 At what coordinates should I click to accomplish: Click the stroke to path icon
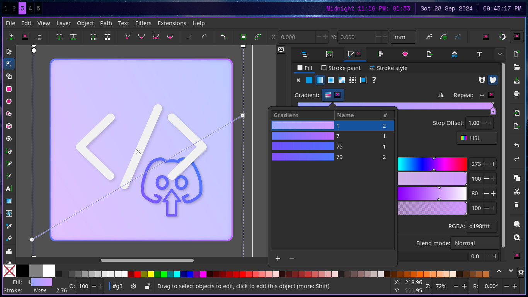pos(258,37)
